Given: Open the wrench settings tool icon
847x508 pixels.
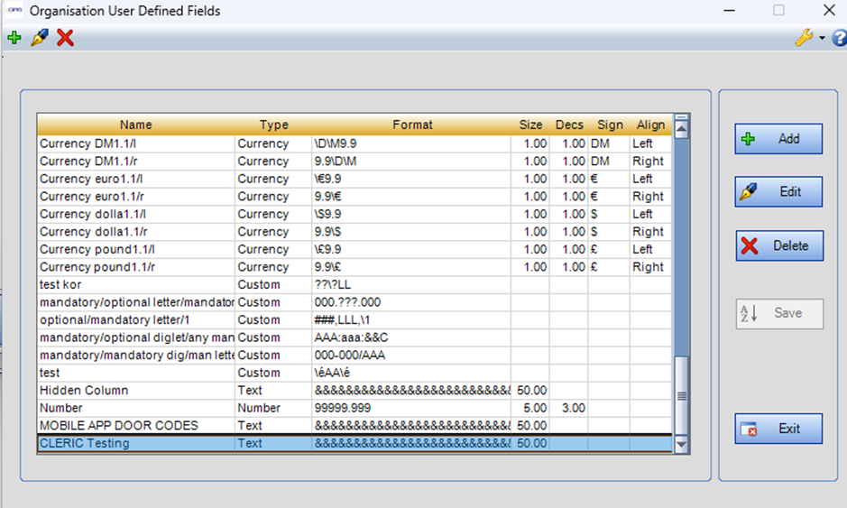Looking at the screenshot, I should tap(803, 38).
